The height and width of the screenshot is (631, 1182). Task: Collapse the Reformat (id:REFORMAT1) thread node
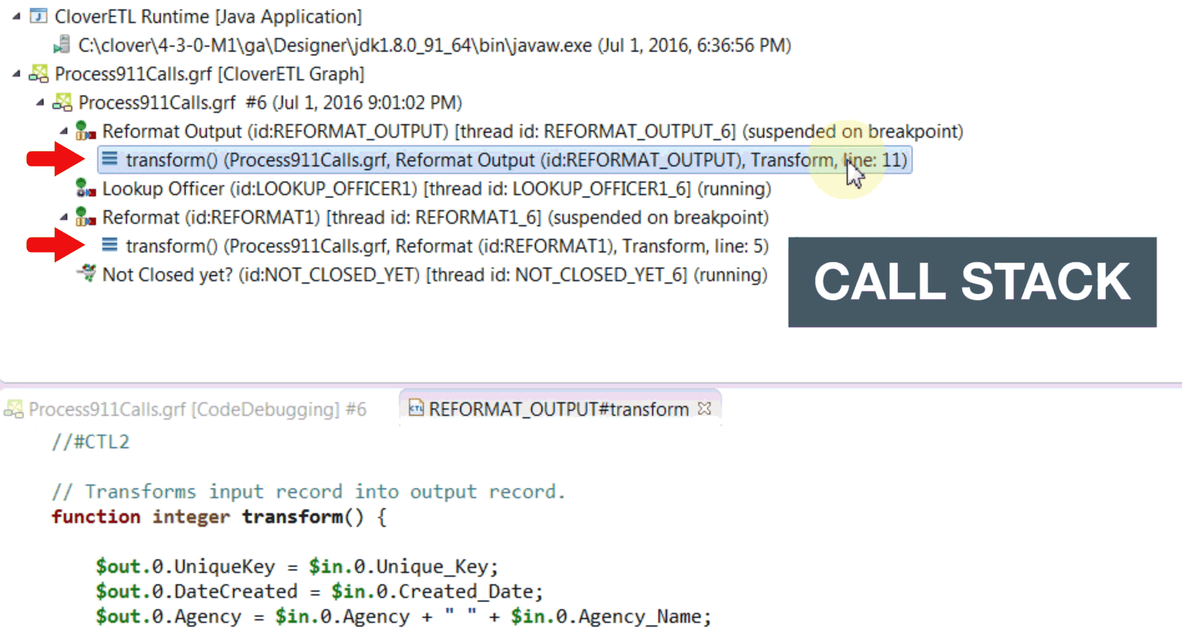pos(63,218)
